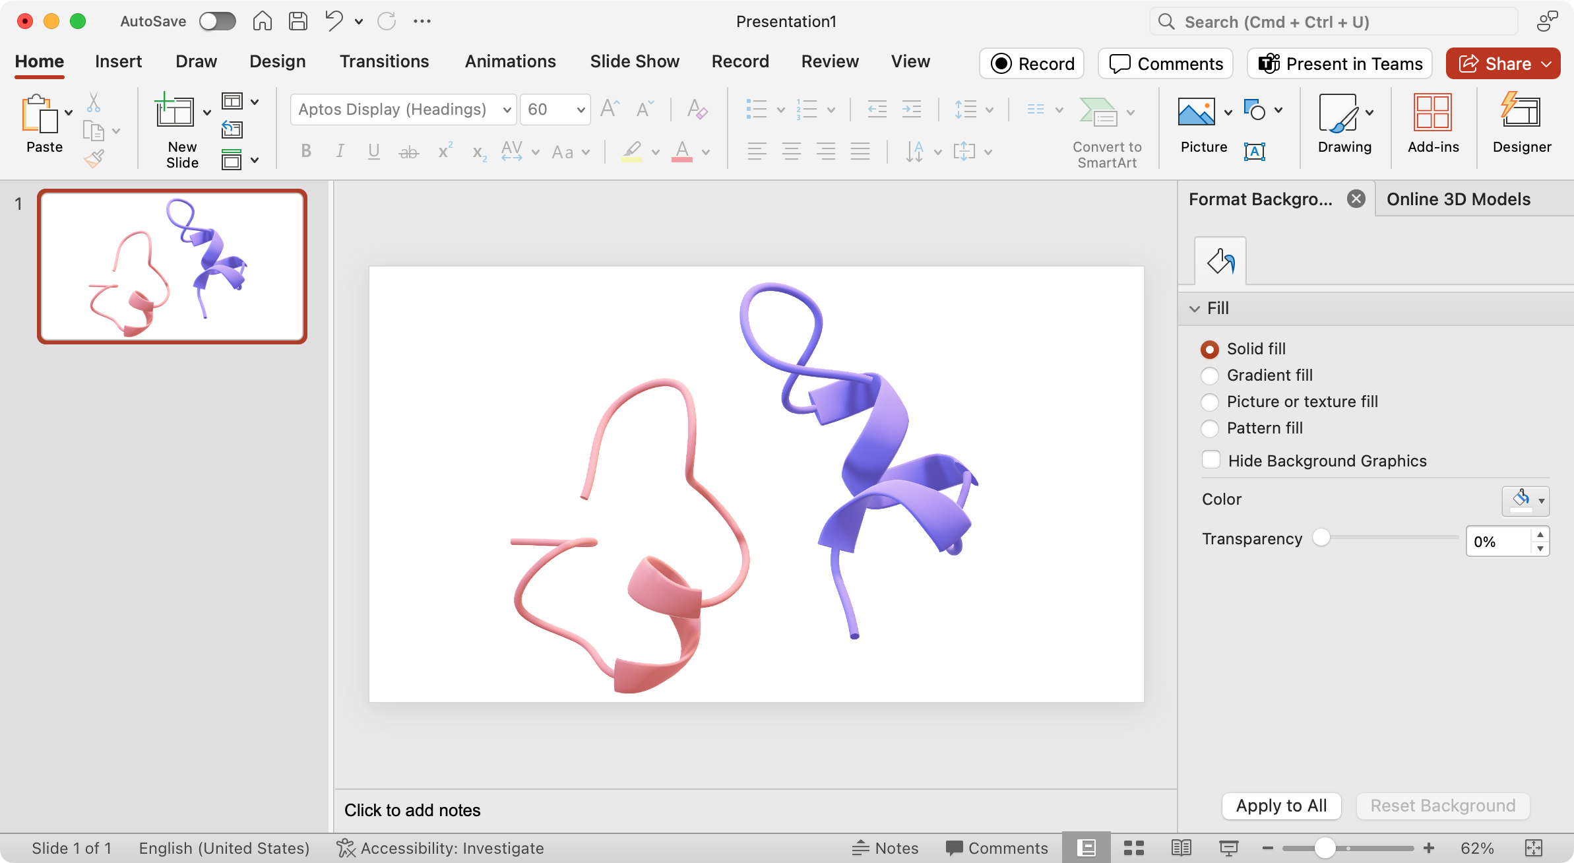1574x863 pixels.
Task: Insert a text box from the ribbon
Action: point(1254,152)
